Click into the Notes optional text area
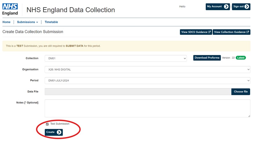Screen dimensions: 262x151 click(x=147, y=108)
